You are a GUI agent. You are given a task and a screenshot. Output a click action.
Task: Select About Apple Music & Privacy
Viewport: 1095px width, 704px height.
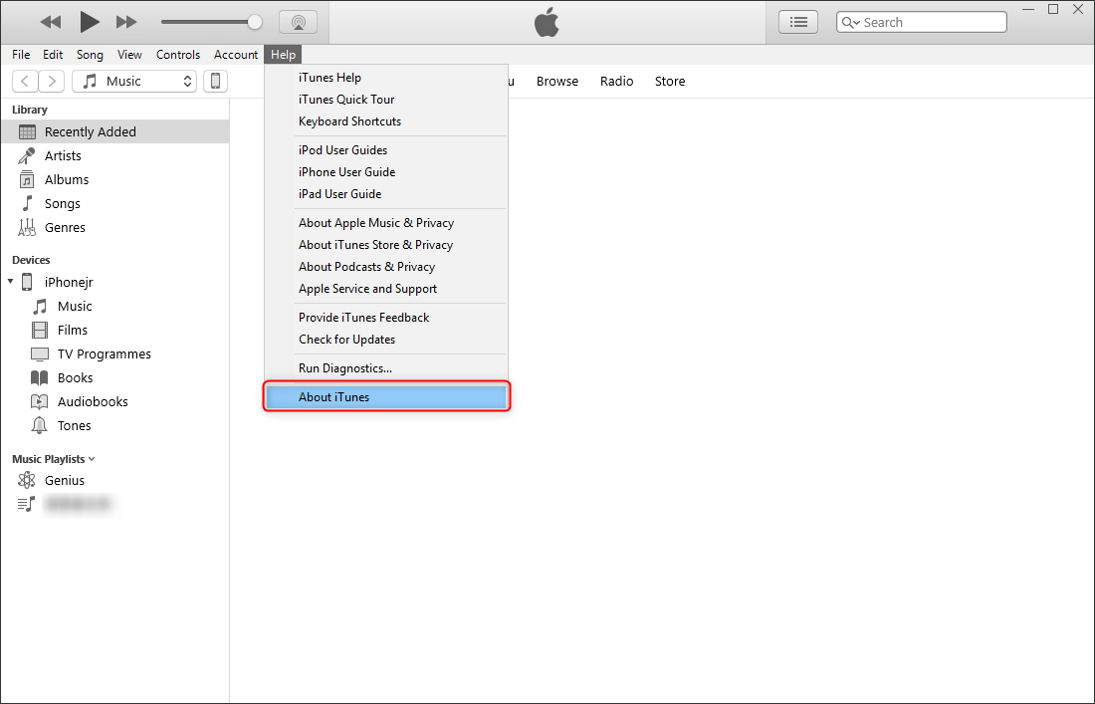pos(385,223)
